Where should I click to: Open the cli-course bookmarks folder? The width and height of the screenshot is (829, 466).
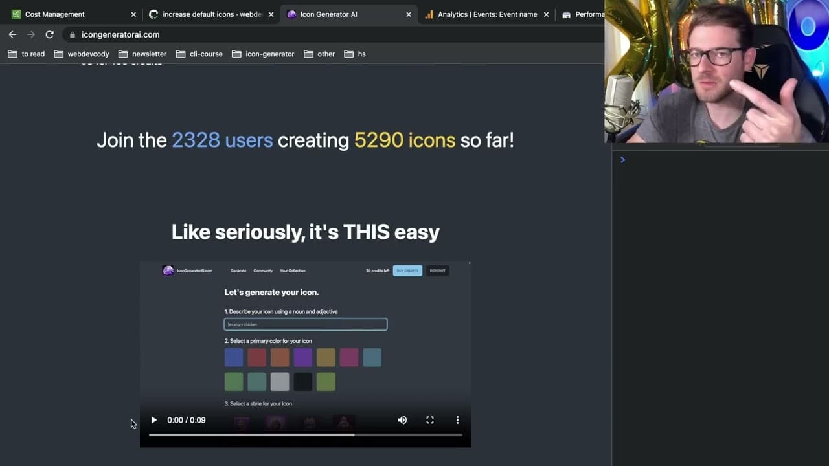pos(199,54)
